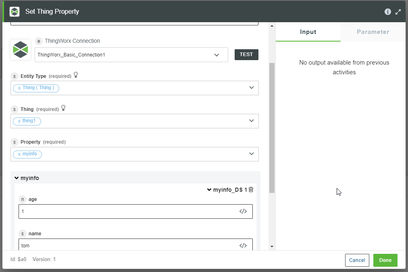Click the info icon in the title bar
Viewport: 408px width, 272px height.
tap(387, 12)
